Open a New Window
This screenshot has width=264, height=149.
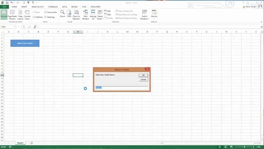[x=85, y=15]
